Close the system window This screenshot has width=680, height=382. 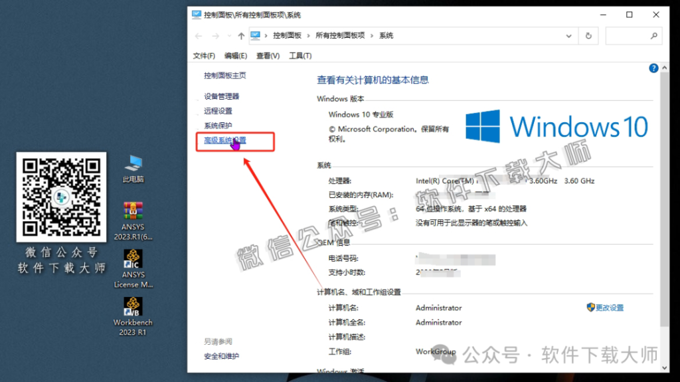[656, 15]
